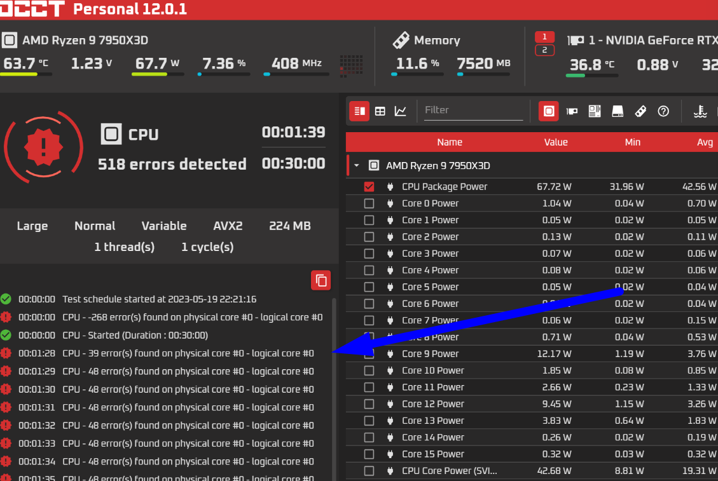
Task: Click the green check icon on CPU - Started entry
Action: (x=6, y=335)
